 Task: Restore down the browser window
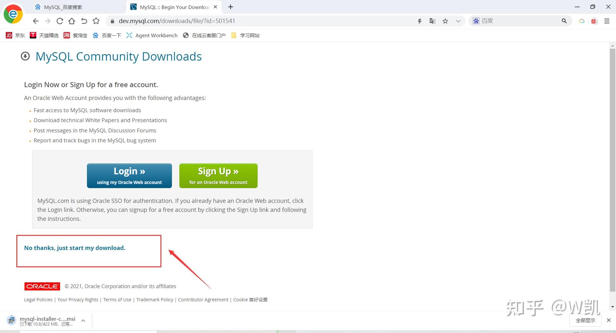[593, 7]
